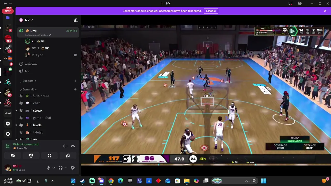Screen dimensions: 331x186
Task: Open the game · chat channel
Action: pyautogui.click(x=48, y=118)
